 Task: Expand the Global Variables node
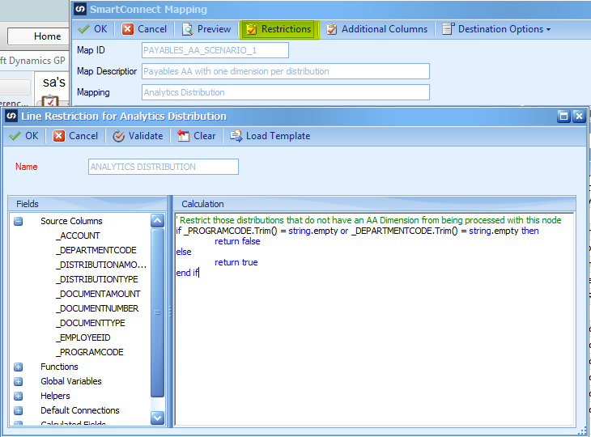[18, 382]
